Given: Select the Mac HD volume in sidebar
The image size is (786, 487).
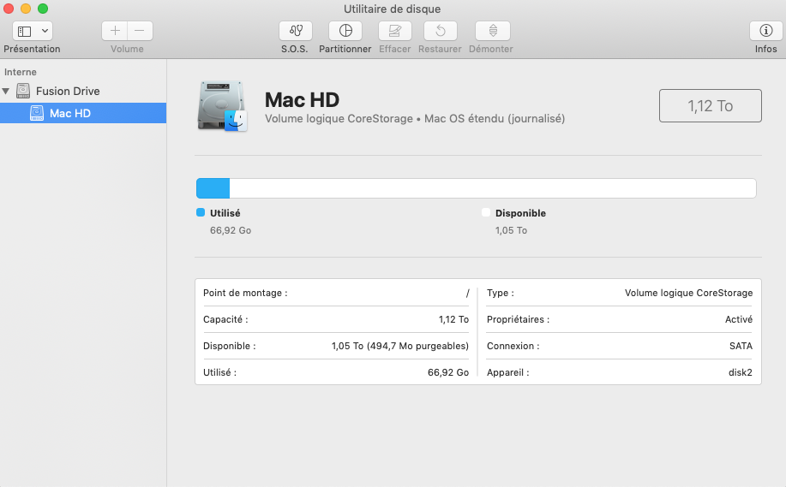Looking at the screenshot, I should click(69, 113).
